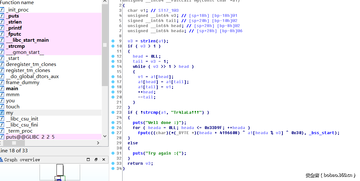Viewport: 360px width, 181px height.
Task: Select the mmm function entry
Action: 13,95
